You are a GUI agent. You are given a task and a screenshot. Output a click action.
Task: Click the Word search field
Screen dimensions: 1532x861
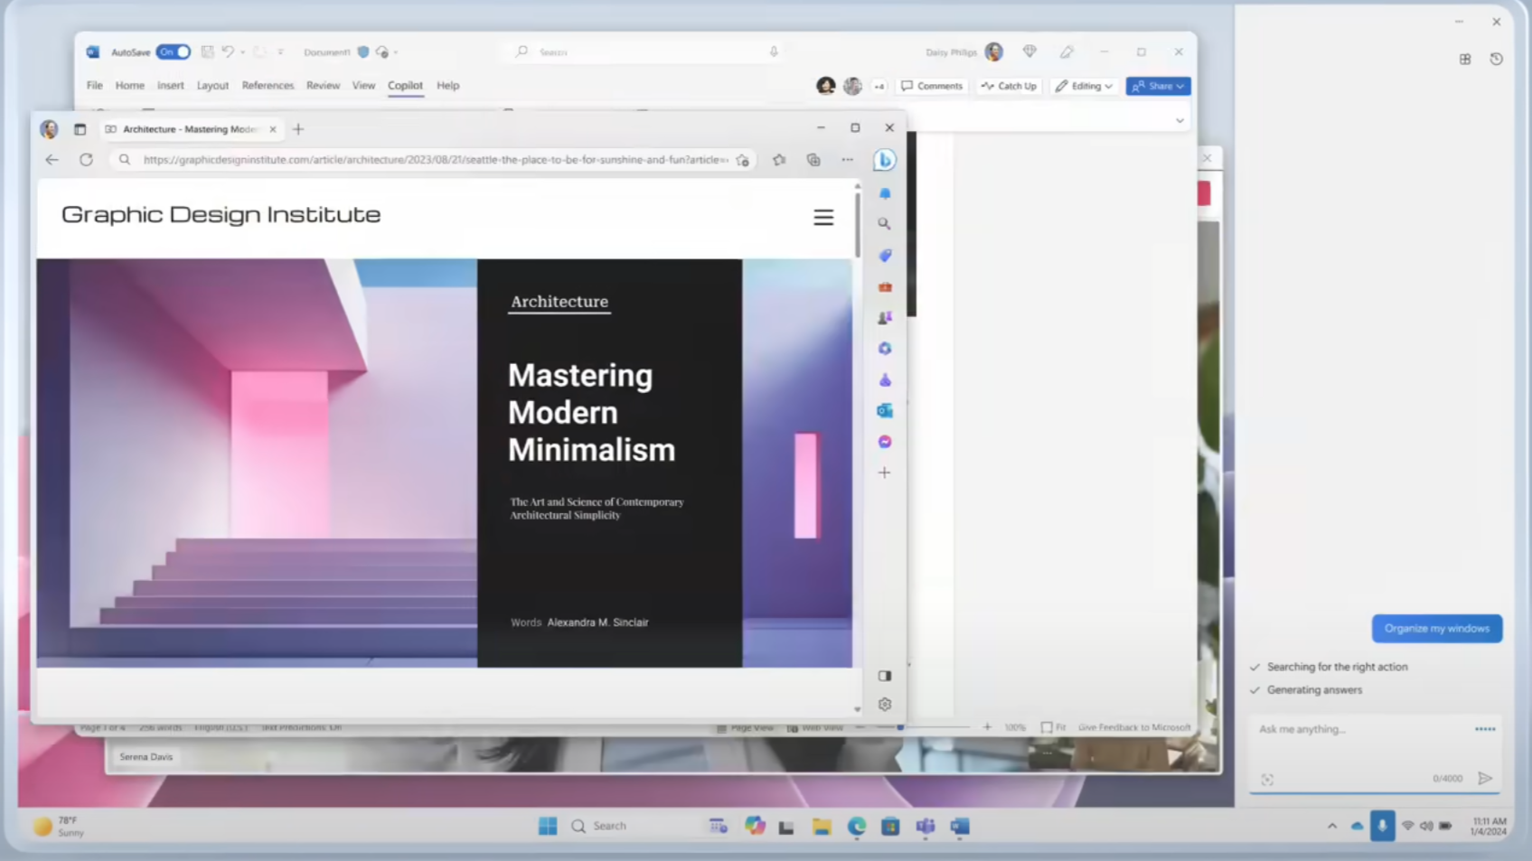pyautogui.click(x=648, y=52)
